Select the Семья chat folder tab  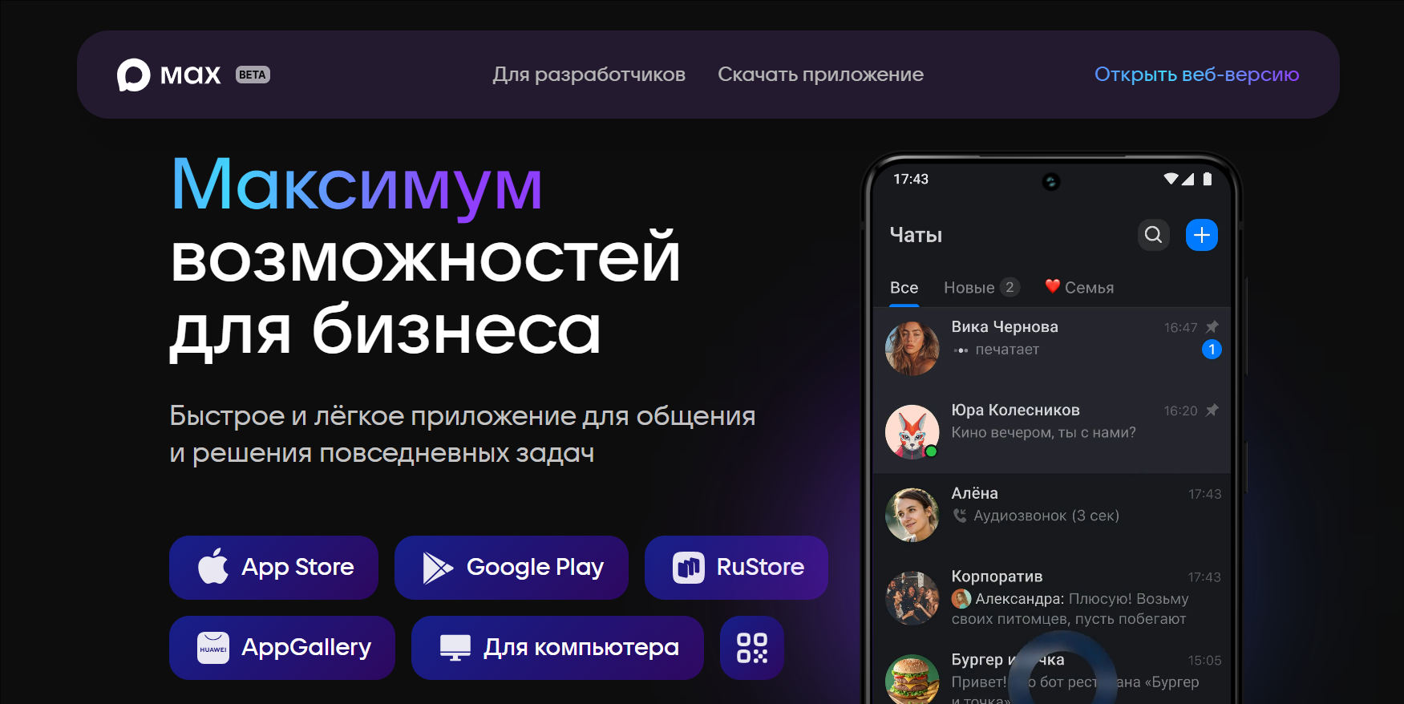(x=1079, y=288)
